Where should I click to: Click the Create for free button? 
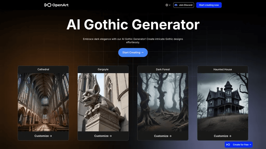(x=239, y=145)
